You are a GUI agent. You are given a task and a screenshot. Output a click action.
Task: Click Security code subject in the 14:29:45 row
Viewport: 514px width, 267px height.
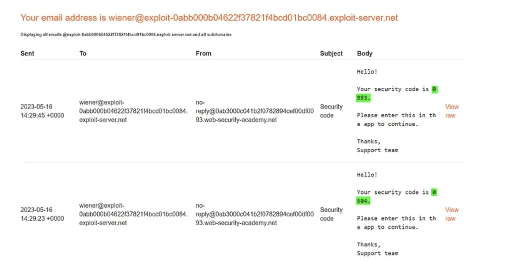332,111
